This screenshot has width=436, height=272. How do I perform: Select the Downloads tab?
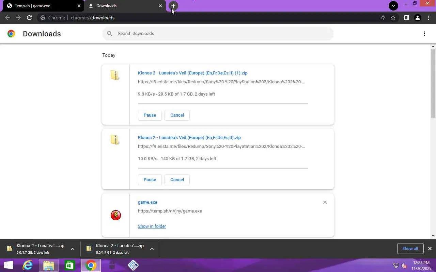[x=125, y=6]
